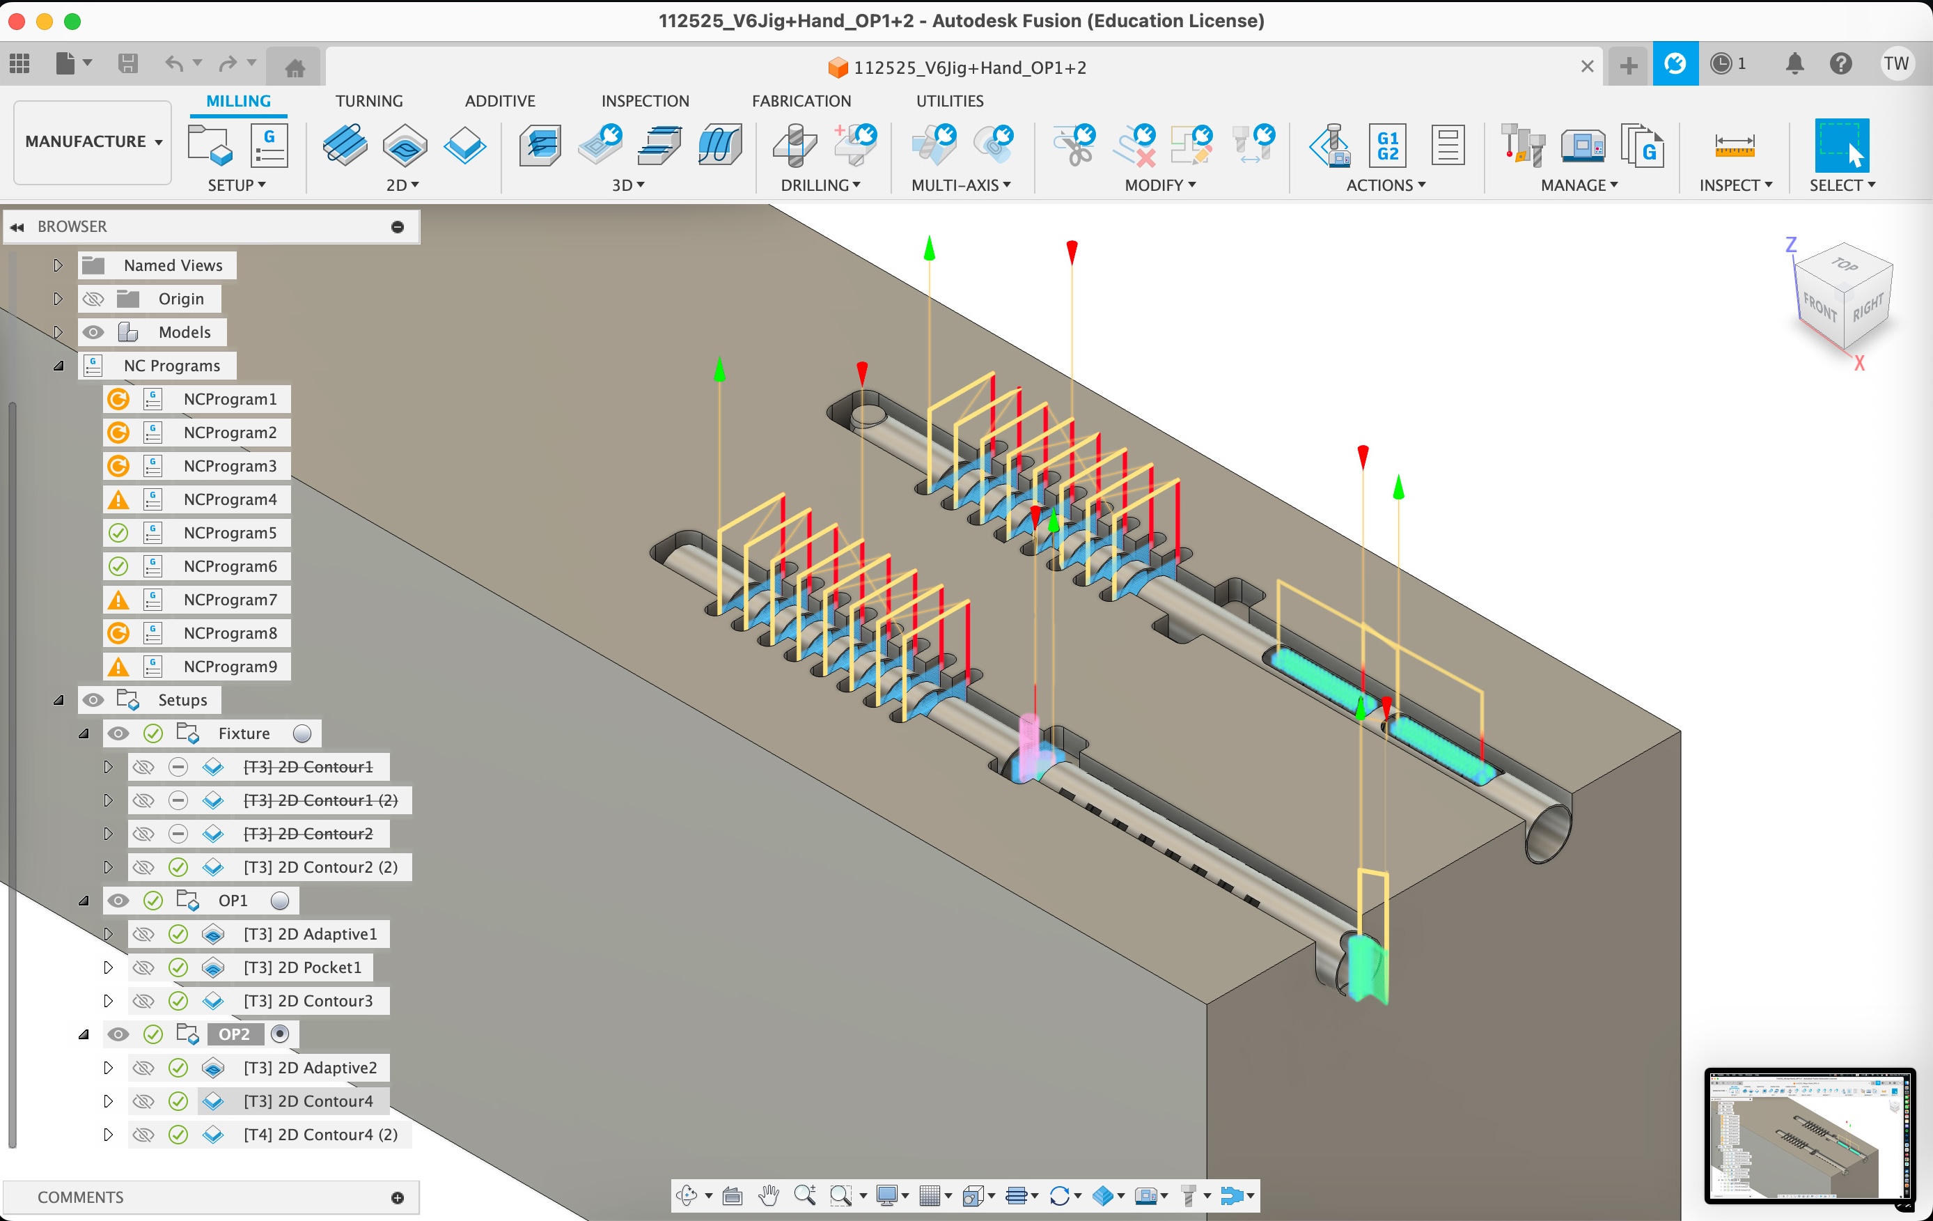
Task: Switch to the TURNING tab
Action: [368, 101]
